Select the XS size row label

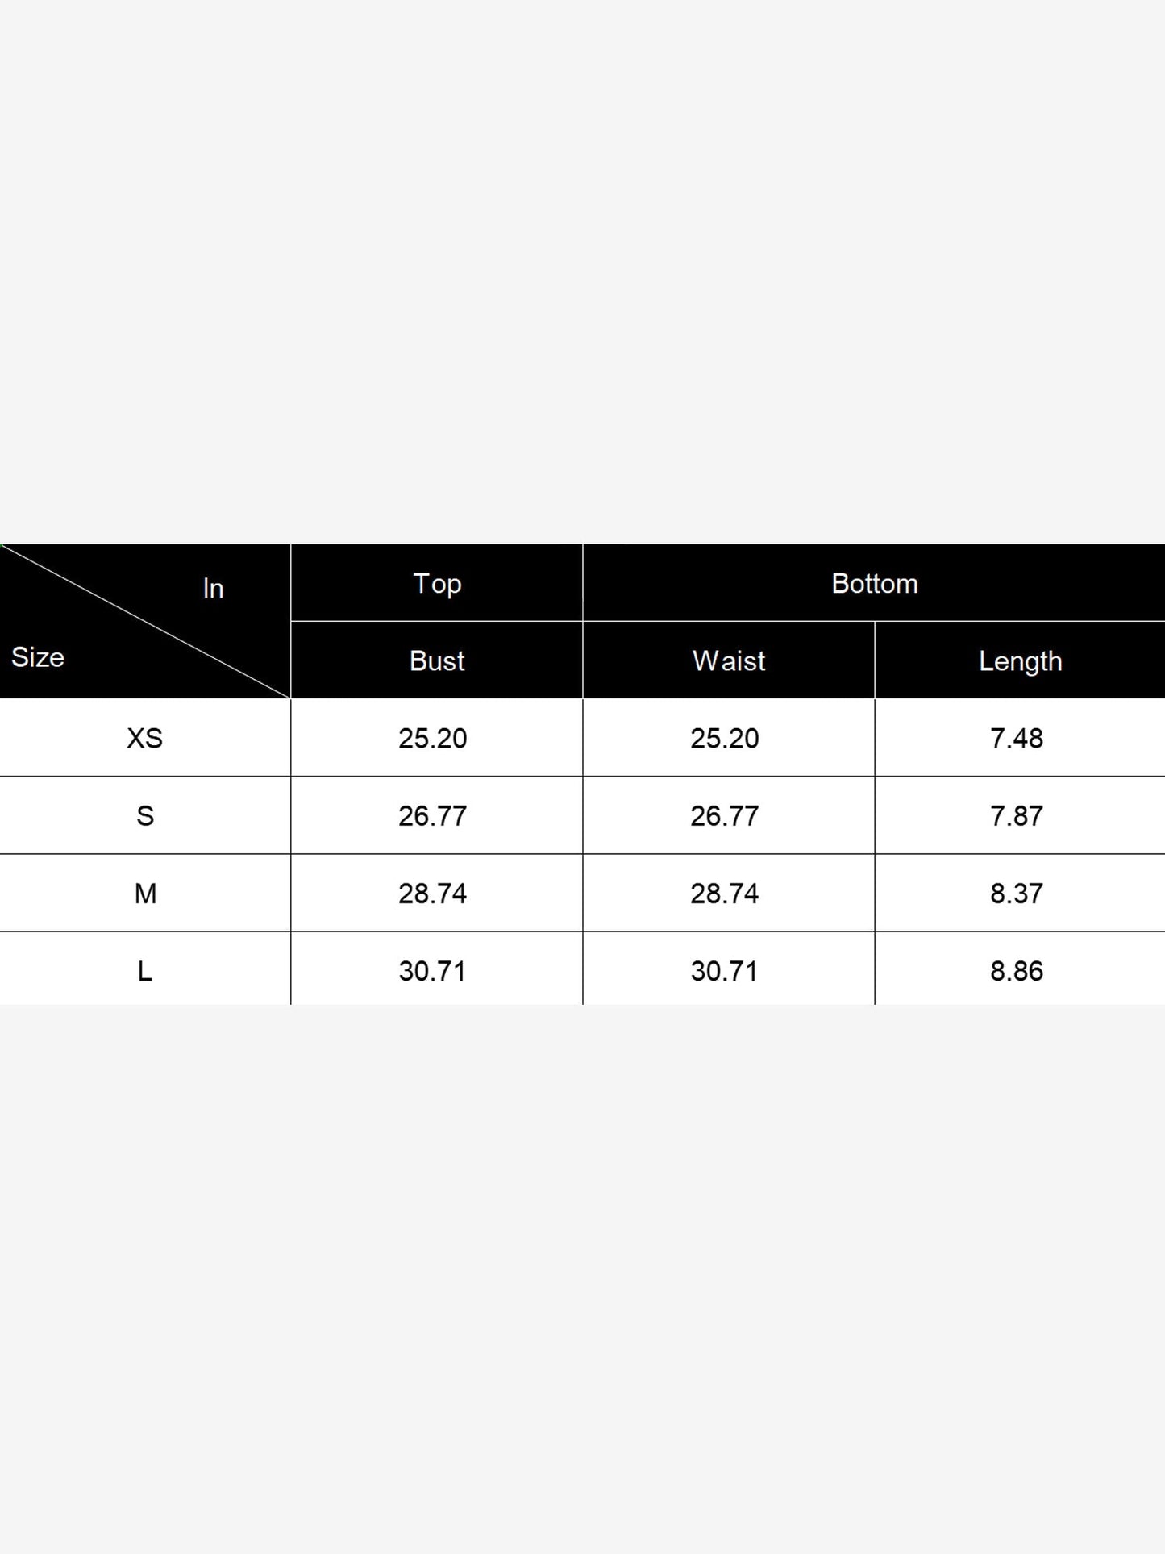[x=145, y=738]
